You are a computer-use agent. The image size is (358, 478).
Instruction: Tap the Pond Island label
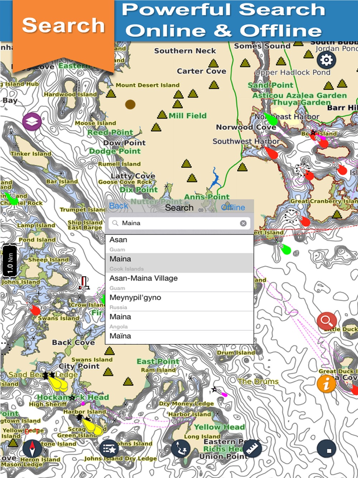(x=37, y=240)
